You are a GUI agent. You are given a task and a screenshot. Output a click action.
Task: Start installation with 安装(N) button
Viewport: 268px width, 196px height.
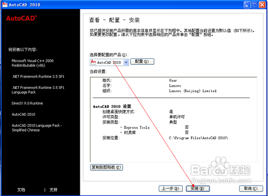[198, 189]
